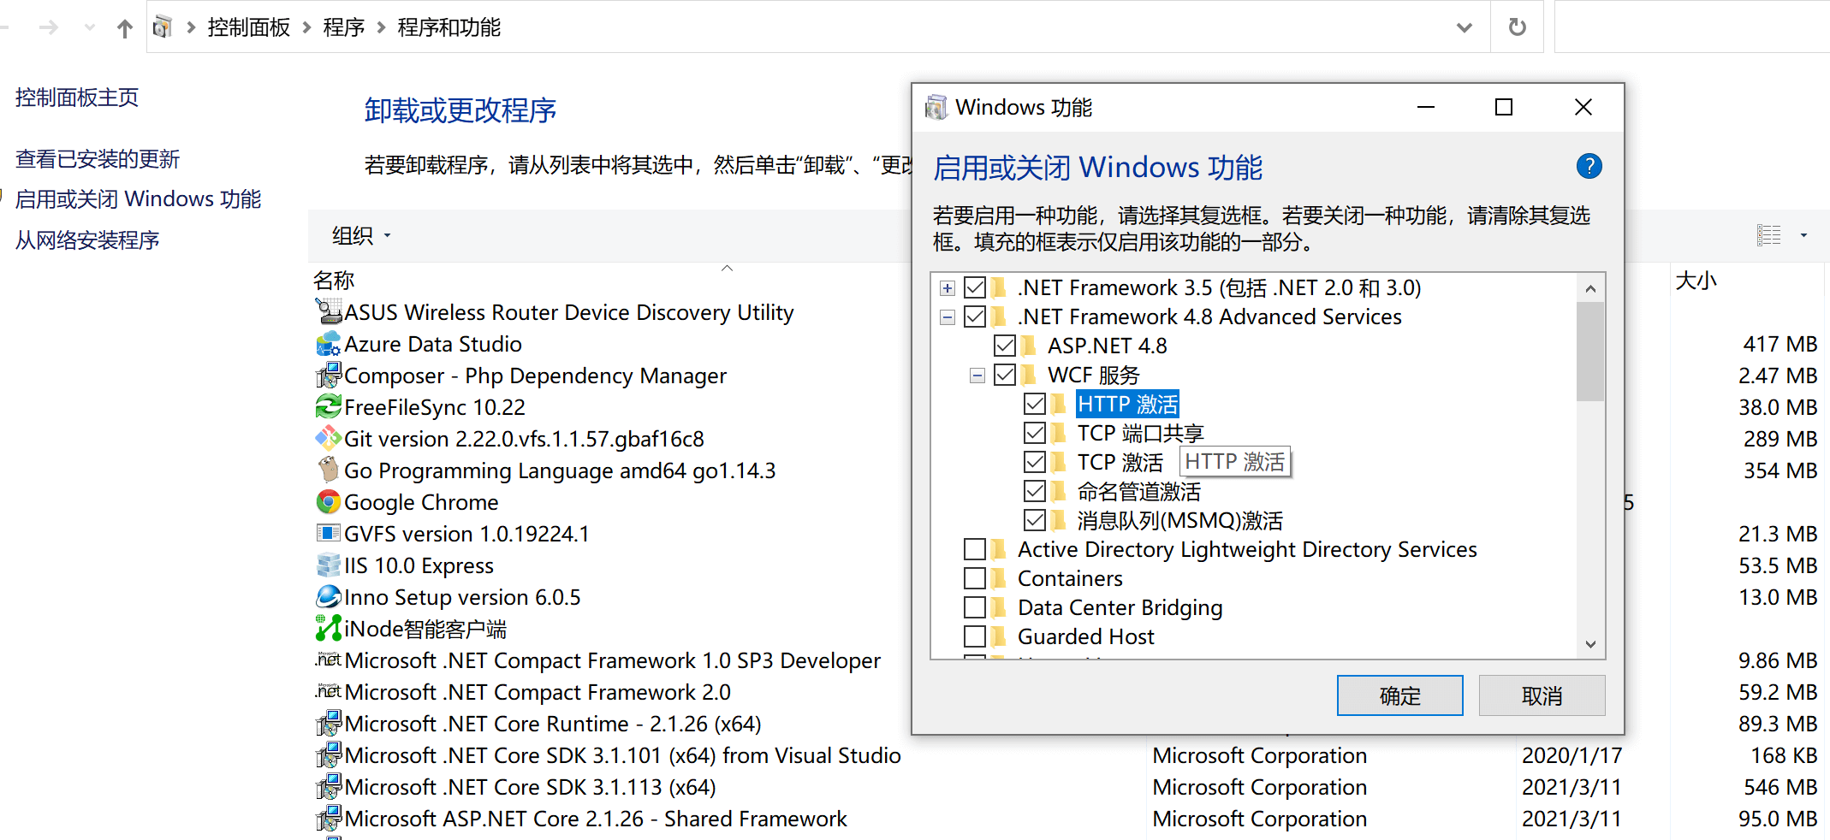Image resolution: width=1830 pixels, height=840 pixels.
Task: Enable the Data Center Bridging checkbox
Action: (x=975, y=607)
